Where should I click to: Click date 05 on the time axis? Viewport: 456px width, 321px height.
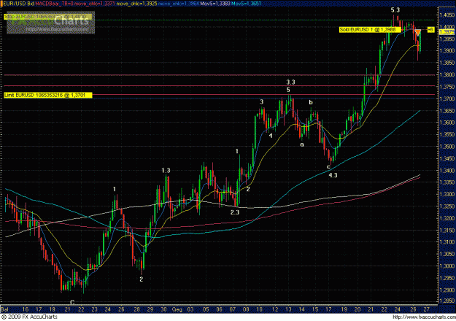[206, 309]
